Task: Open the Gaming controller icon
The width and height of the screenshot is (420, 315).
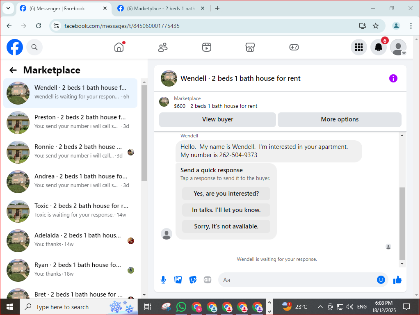Action: (x=294, y=47)
